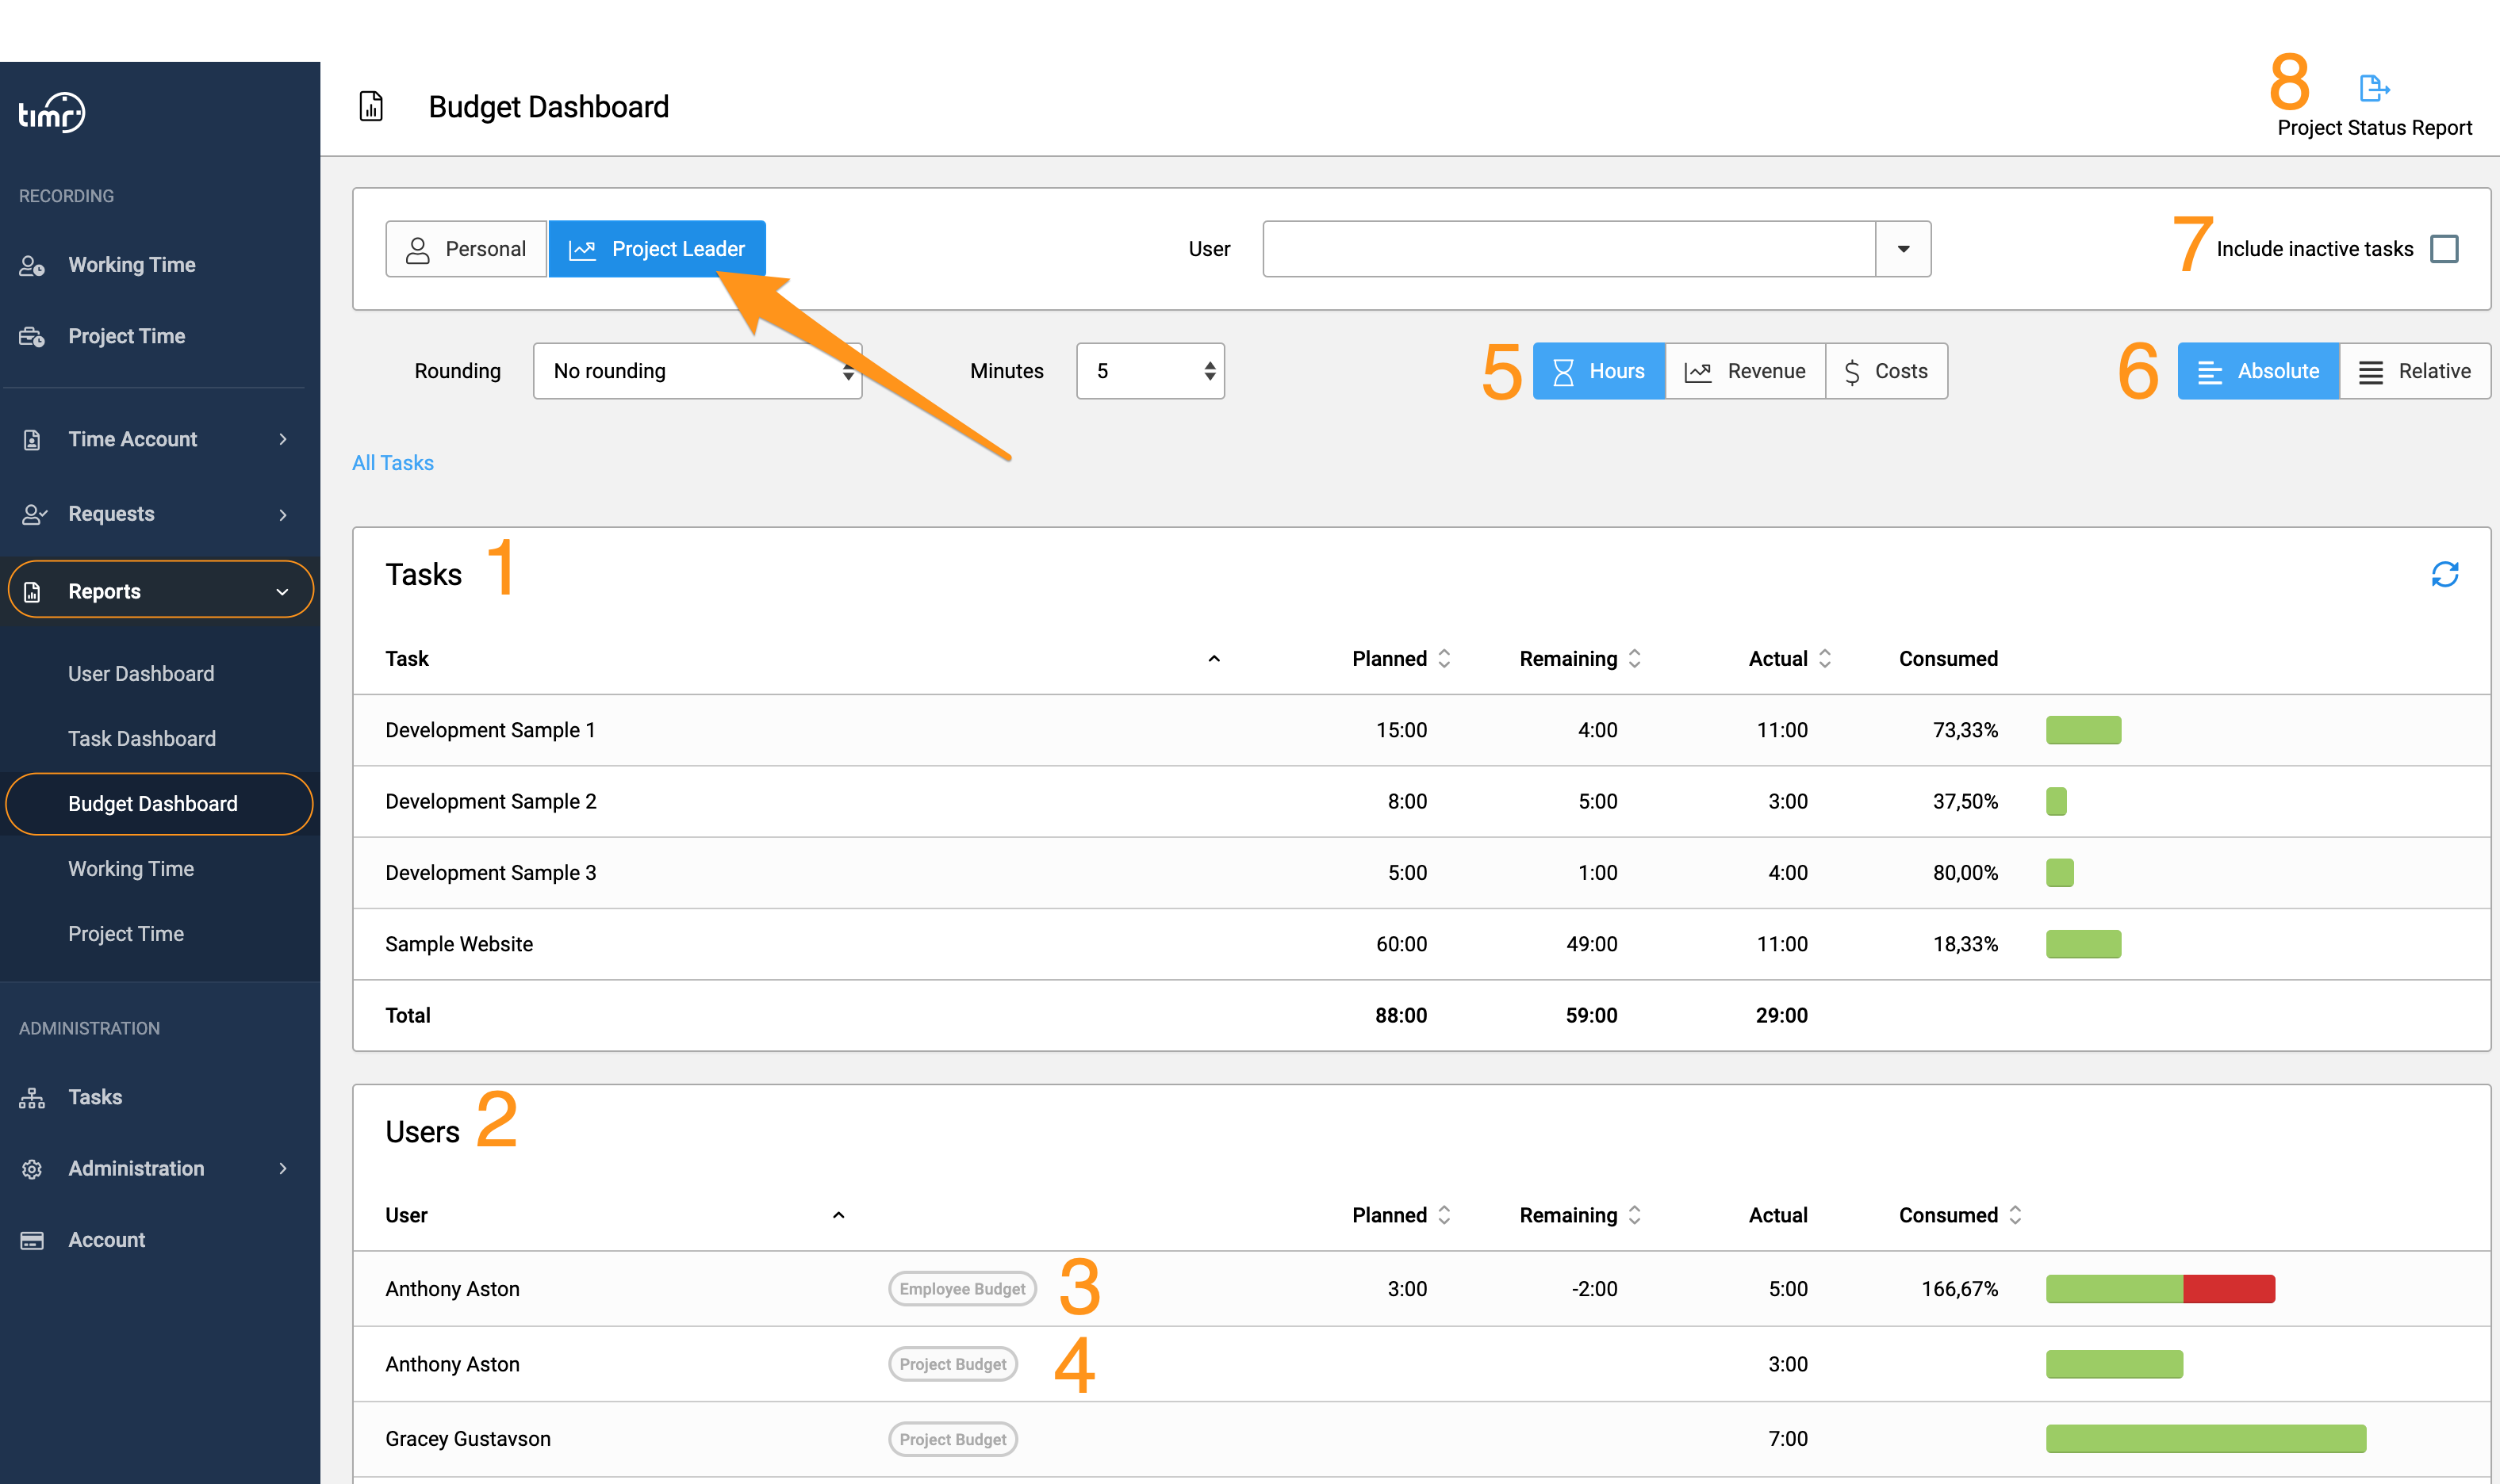Image resolution: width=2500 pixels, height=1484 pixels.
Task: Open Budget Dashboard report
Action: (153, 804)
